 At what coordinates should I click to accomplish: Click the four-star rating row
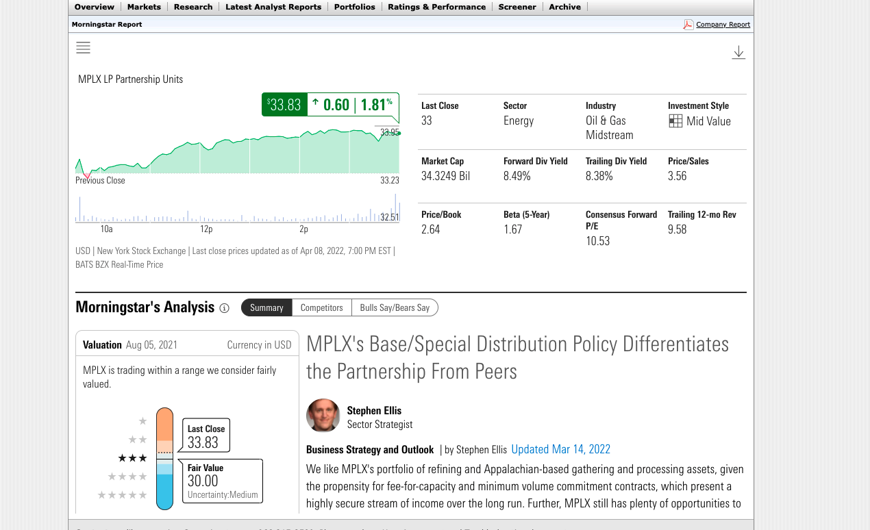pyautogui.click(x=127, y=476)
